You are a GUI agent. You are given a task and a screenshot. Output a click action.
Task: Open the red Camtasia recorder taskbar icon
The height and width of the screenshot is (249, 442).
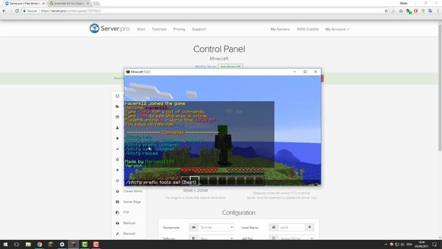[96, 244]
